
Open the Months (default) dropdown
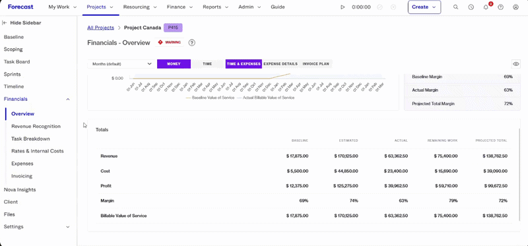(x=121, y=64)
